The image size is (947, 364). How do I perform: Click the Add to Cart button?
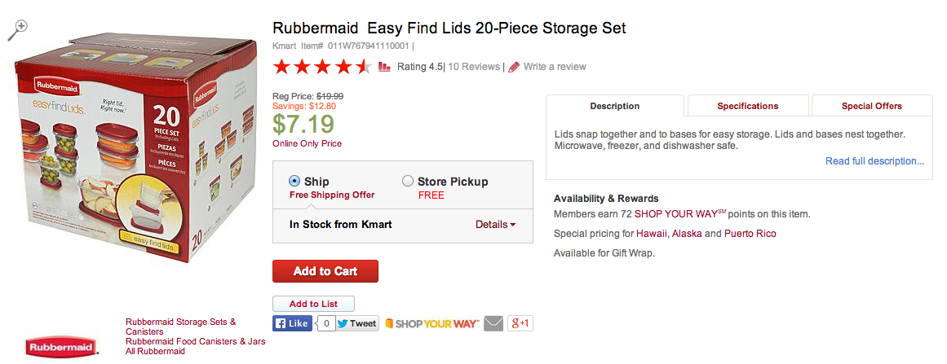(x=325, y=271)
